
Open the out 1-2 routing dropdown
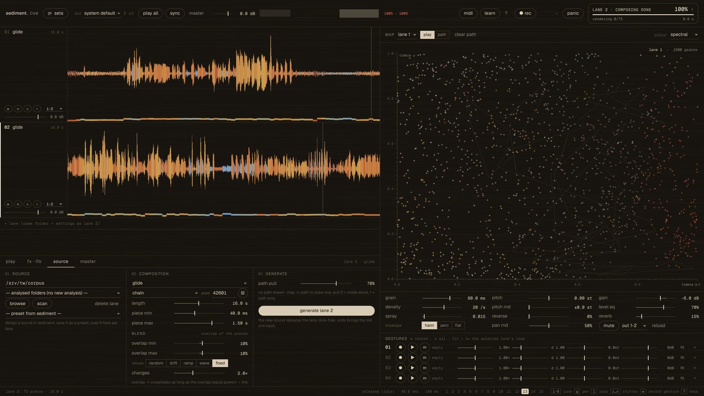tap(634, 326)
